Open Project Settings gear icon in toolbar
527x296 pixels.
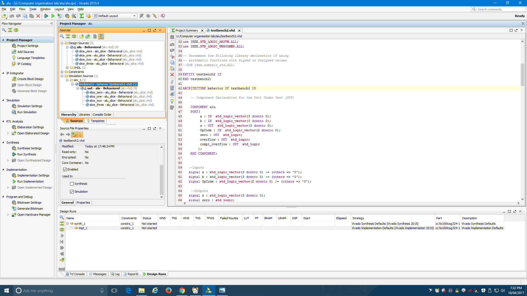[67, 16]
